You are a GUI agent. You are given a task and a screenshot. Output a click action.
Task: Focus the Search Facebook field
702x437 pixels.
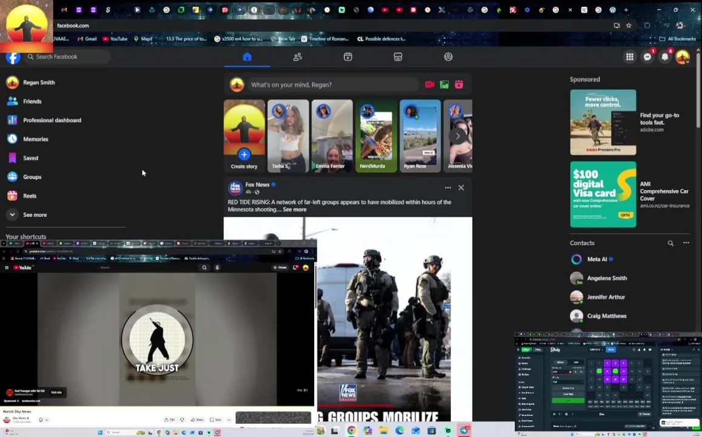coord(67,57)
